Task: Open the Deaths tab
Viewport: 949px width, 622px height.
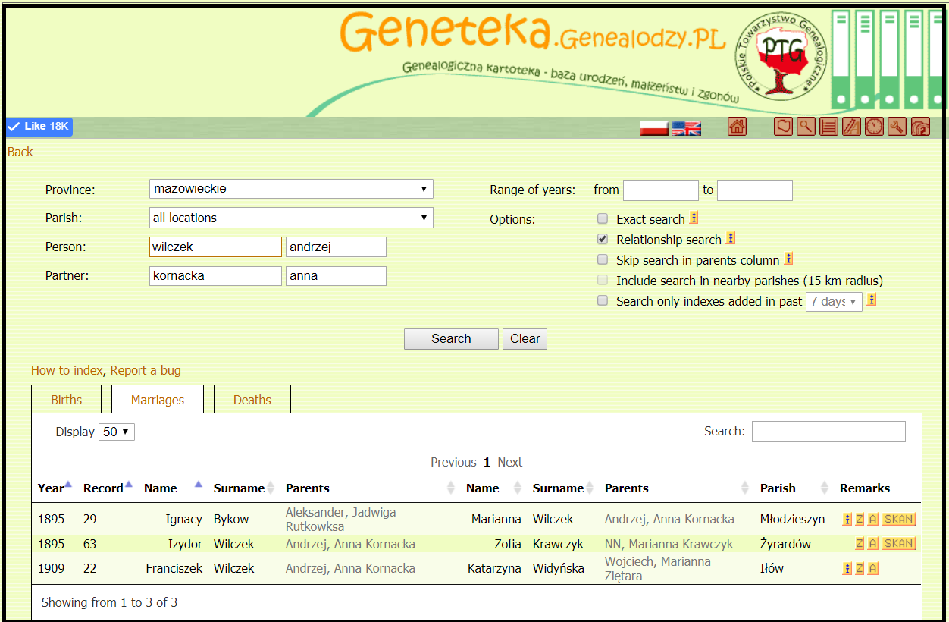Action: point(252,400)
